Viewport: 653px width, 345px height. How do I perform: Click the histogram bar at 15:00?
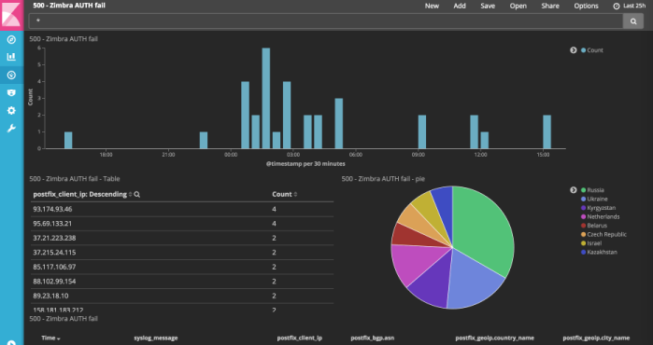tap(547, 131)
